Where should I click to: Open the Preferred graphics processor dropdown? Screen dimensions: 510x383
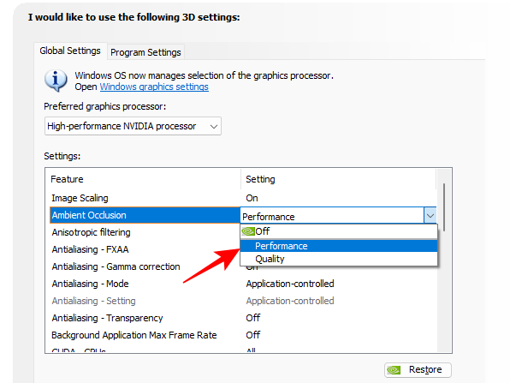(133, 126)
